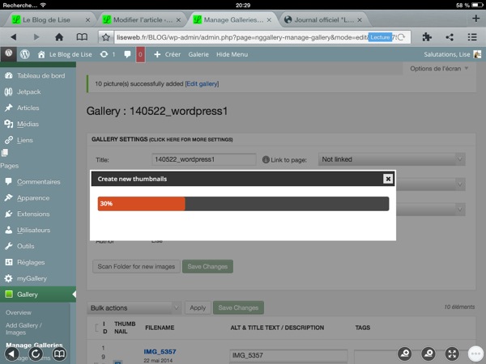The image size is (486, 364).
Task: Open the Articles menu in sidebar
Action: click(28, 108)
